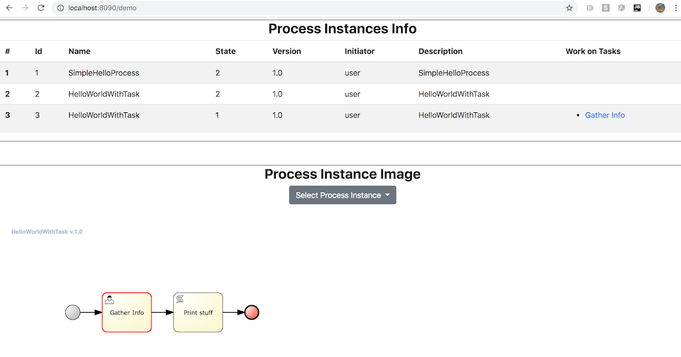Click the S browser extension icon
This screenshot has height=357, width=681.
point(605,8)
